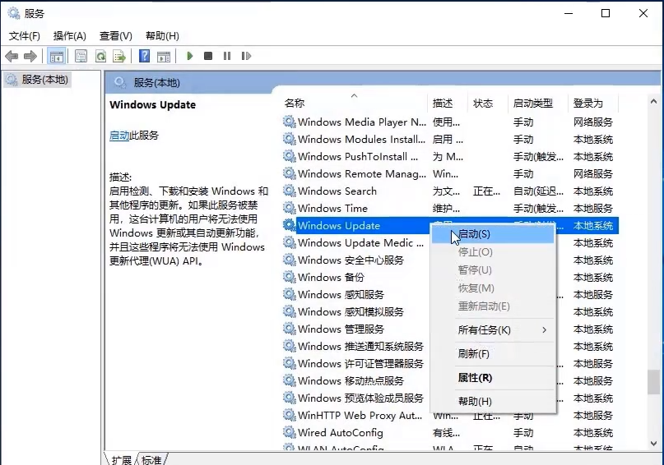Open the 操作(A) menu
The height and width of the screenshot is (465, 664).
tap(69, 36)
